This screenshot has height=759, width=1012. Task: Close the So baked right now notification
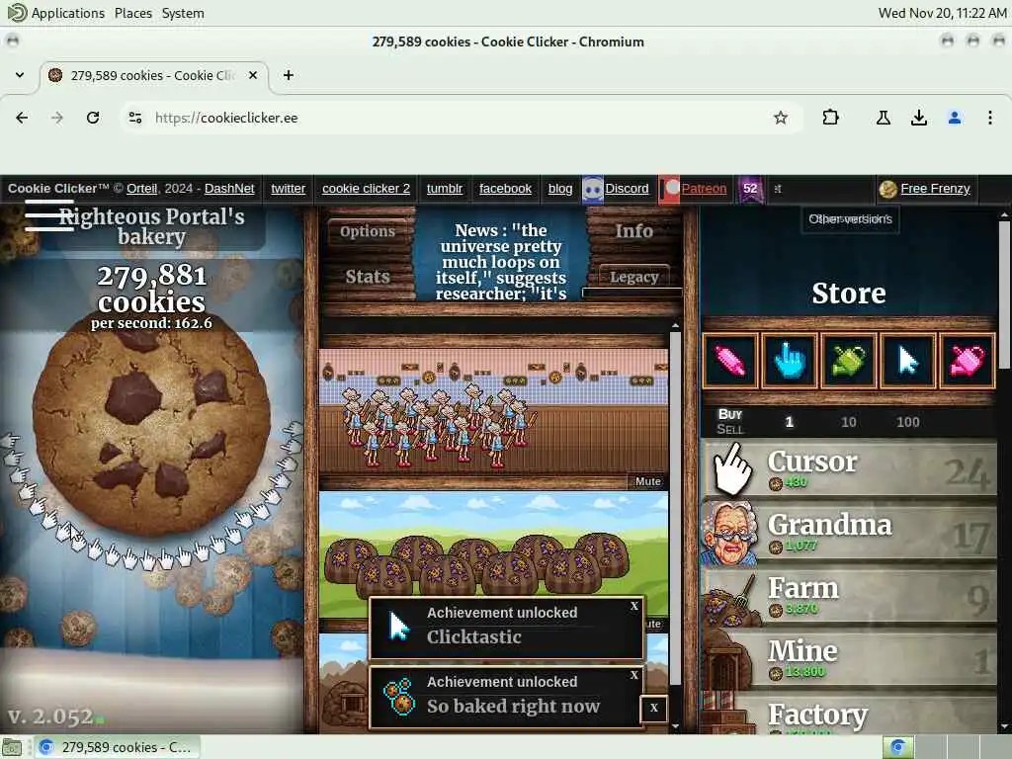(634, 674)
